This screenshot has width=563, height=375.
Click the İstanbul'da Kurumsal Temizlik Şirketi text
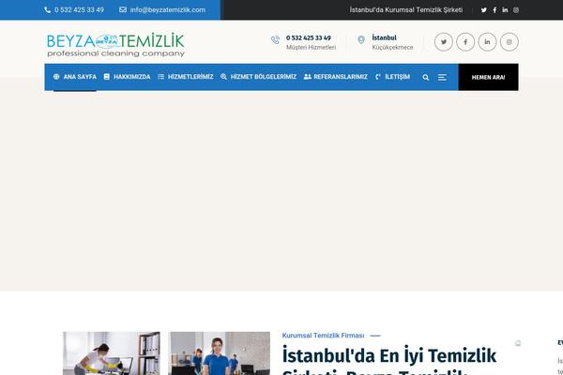[406, 10]
